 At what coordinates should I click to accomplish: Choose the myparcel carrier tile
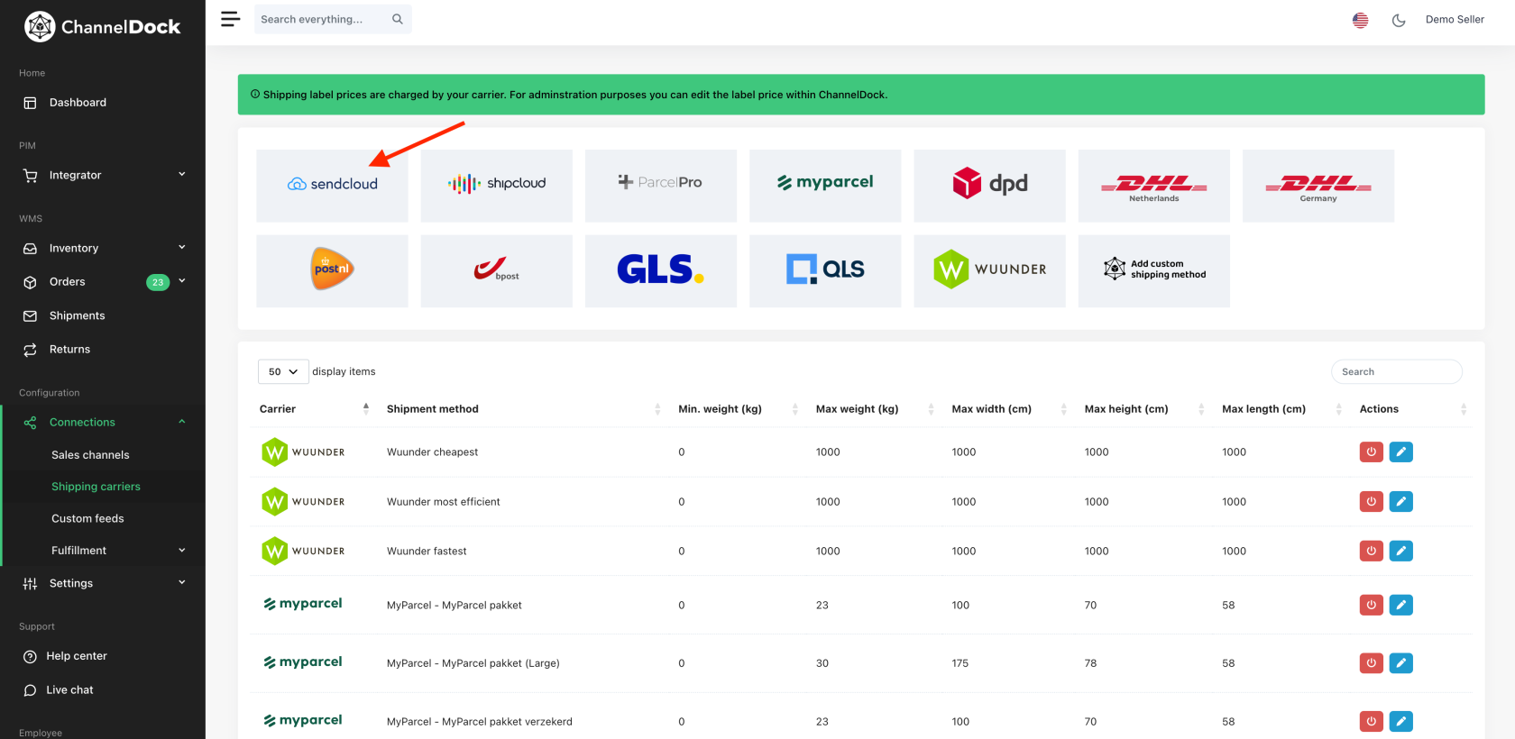tap(825, 185)
